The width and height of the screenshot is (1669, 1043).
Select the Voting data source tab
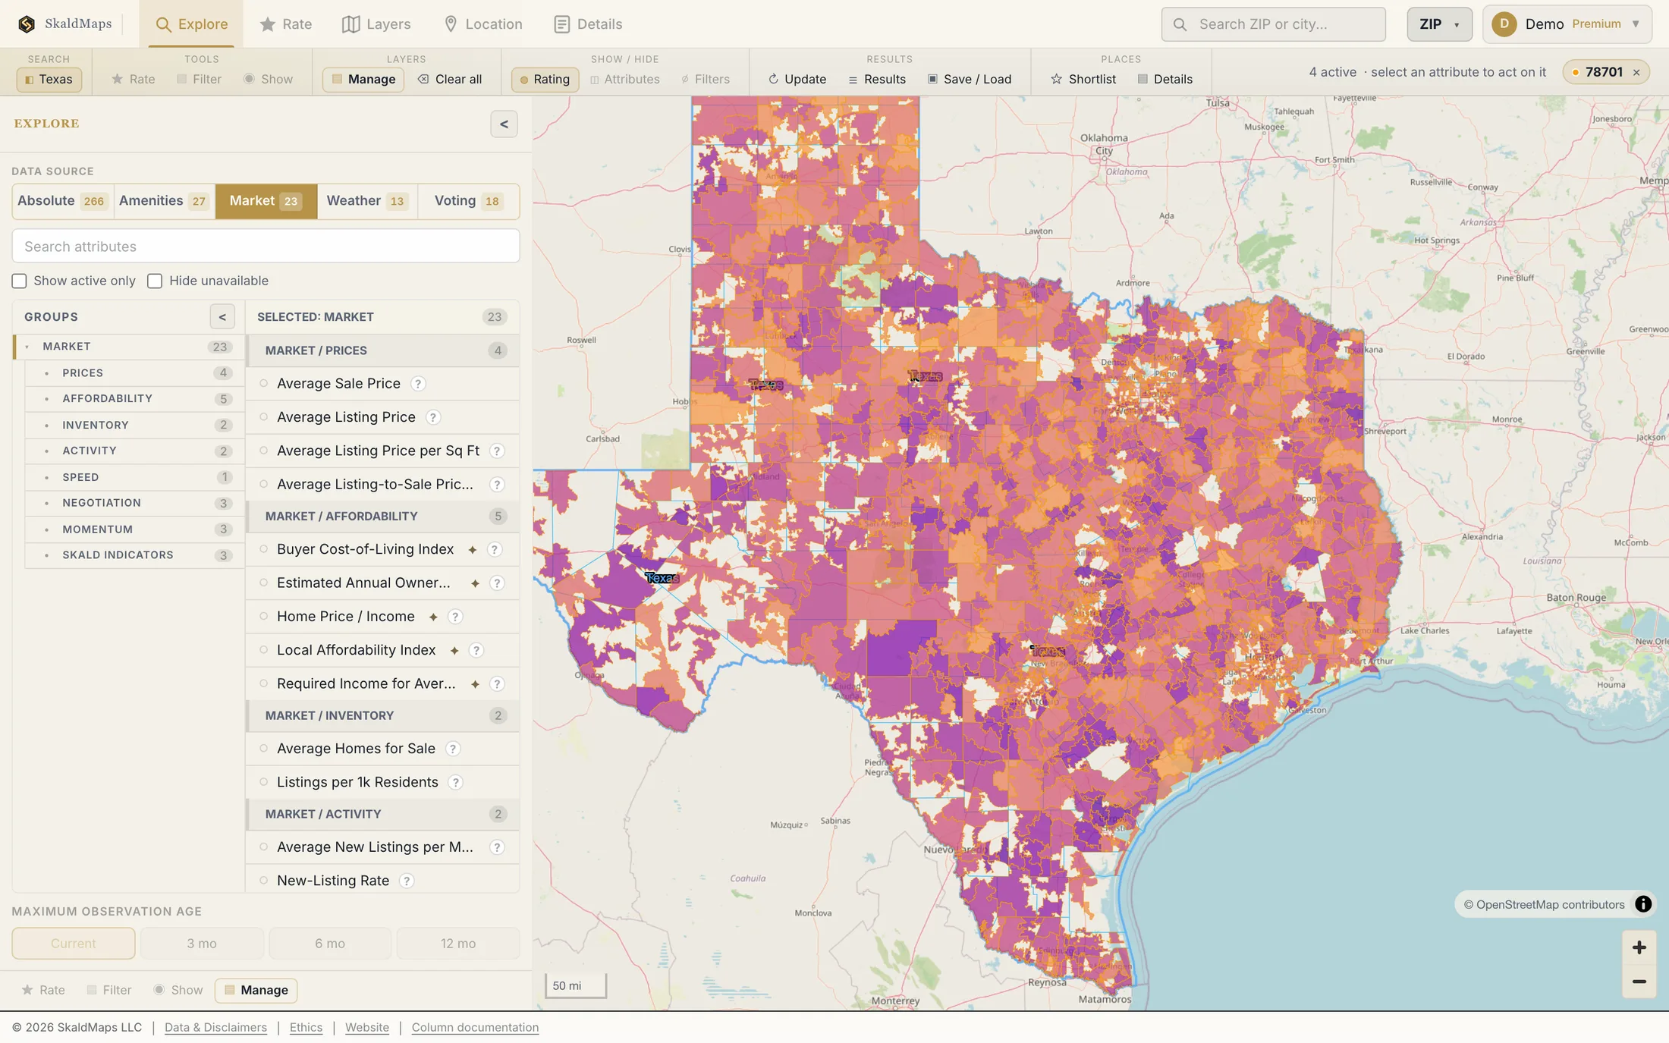click(467, 201)
